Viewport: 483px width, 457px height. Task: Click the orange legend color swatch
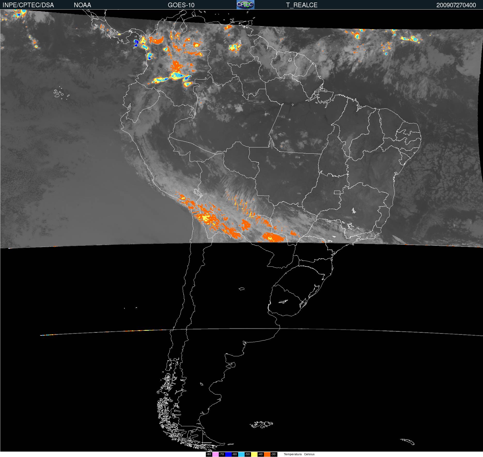coord(267,454)
